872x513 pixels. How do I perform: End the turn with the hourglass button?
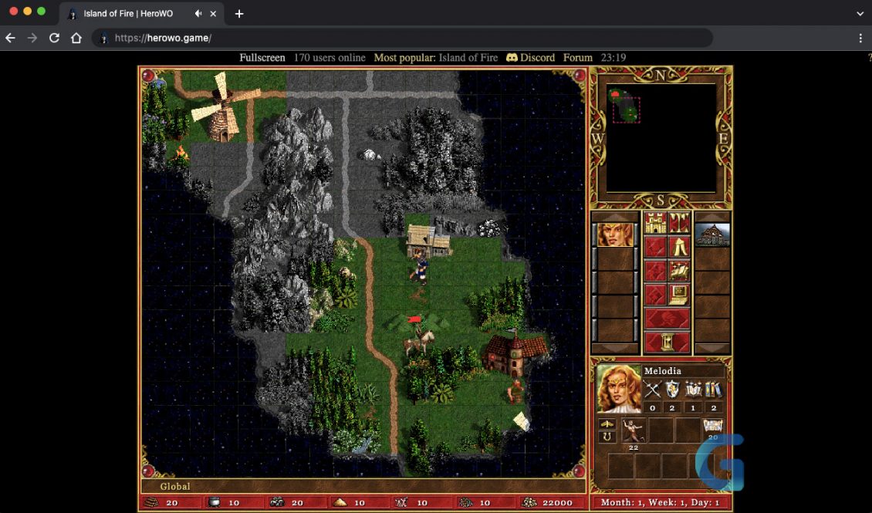click(668, 343)
